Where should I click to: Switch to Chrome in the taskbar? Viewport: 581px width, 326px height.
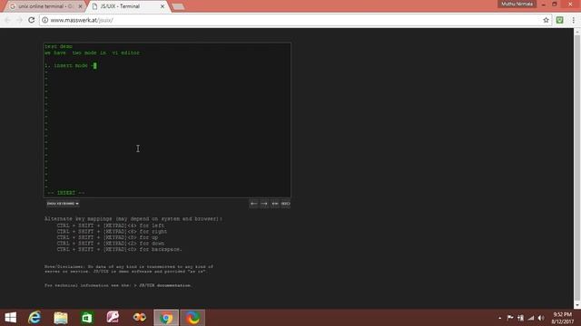pyautogui.click(x=166, y=318)
